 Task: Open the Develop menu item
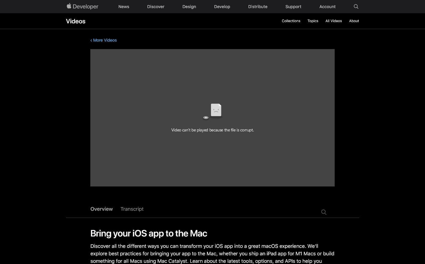(x=222, y=7)
